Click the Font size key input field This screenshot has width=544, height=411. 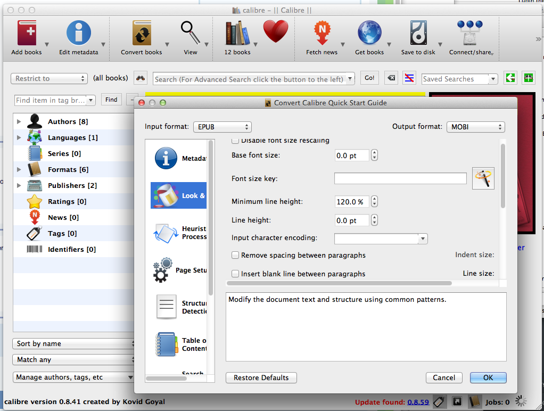[x=400, y=178]
